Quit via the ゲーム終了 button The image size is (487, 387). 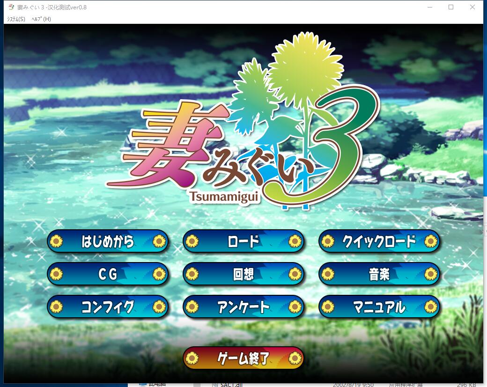[243, 358]
